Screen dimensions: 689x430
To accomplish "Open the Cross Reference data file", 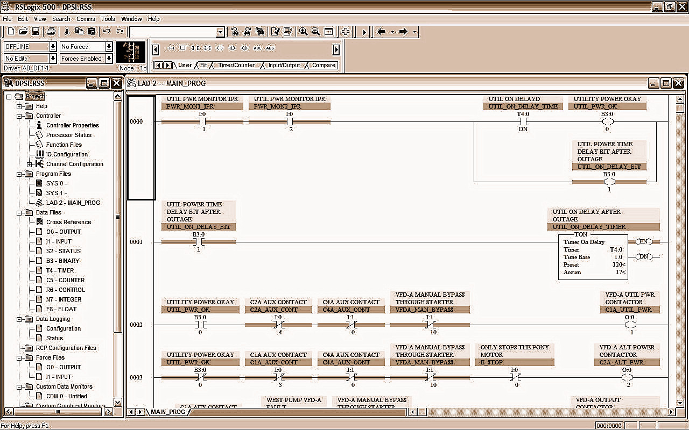I will [68, 222].
